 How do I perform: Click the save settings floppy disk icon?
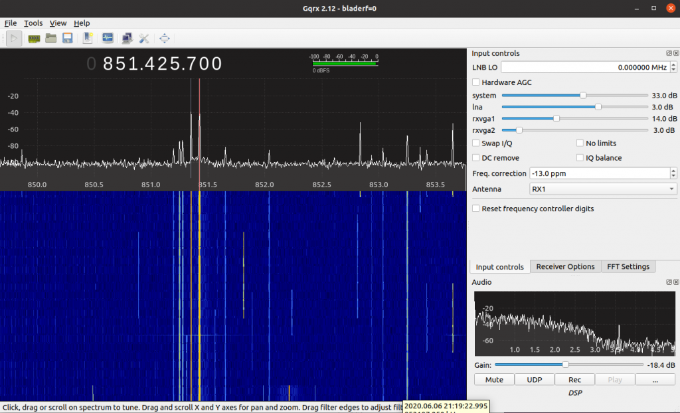pos(67,38)
